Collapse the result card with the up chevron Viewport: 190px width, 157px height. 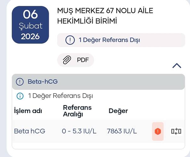click(x=177, y=65)
